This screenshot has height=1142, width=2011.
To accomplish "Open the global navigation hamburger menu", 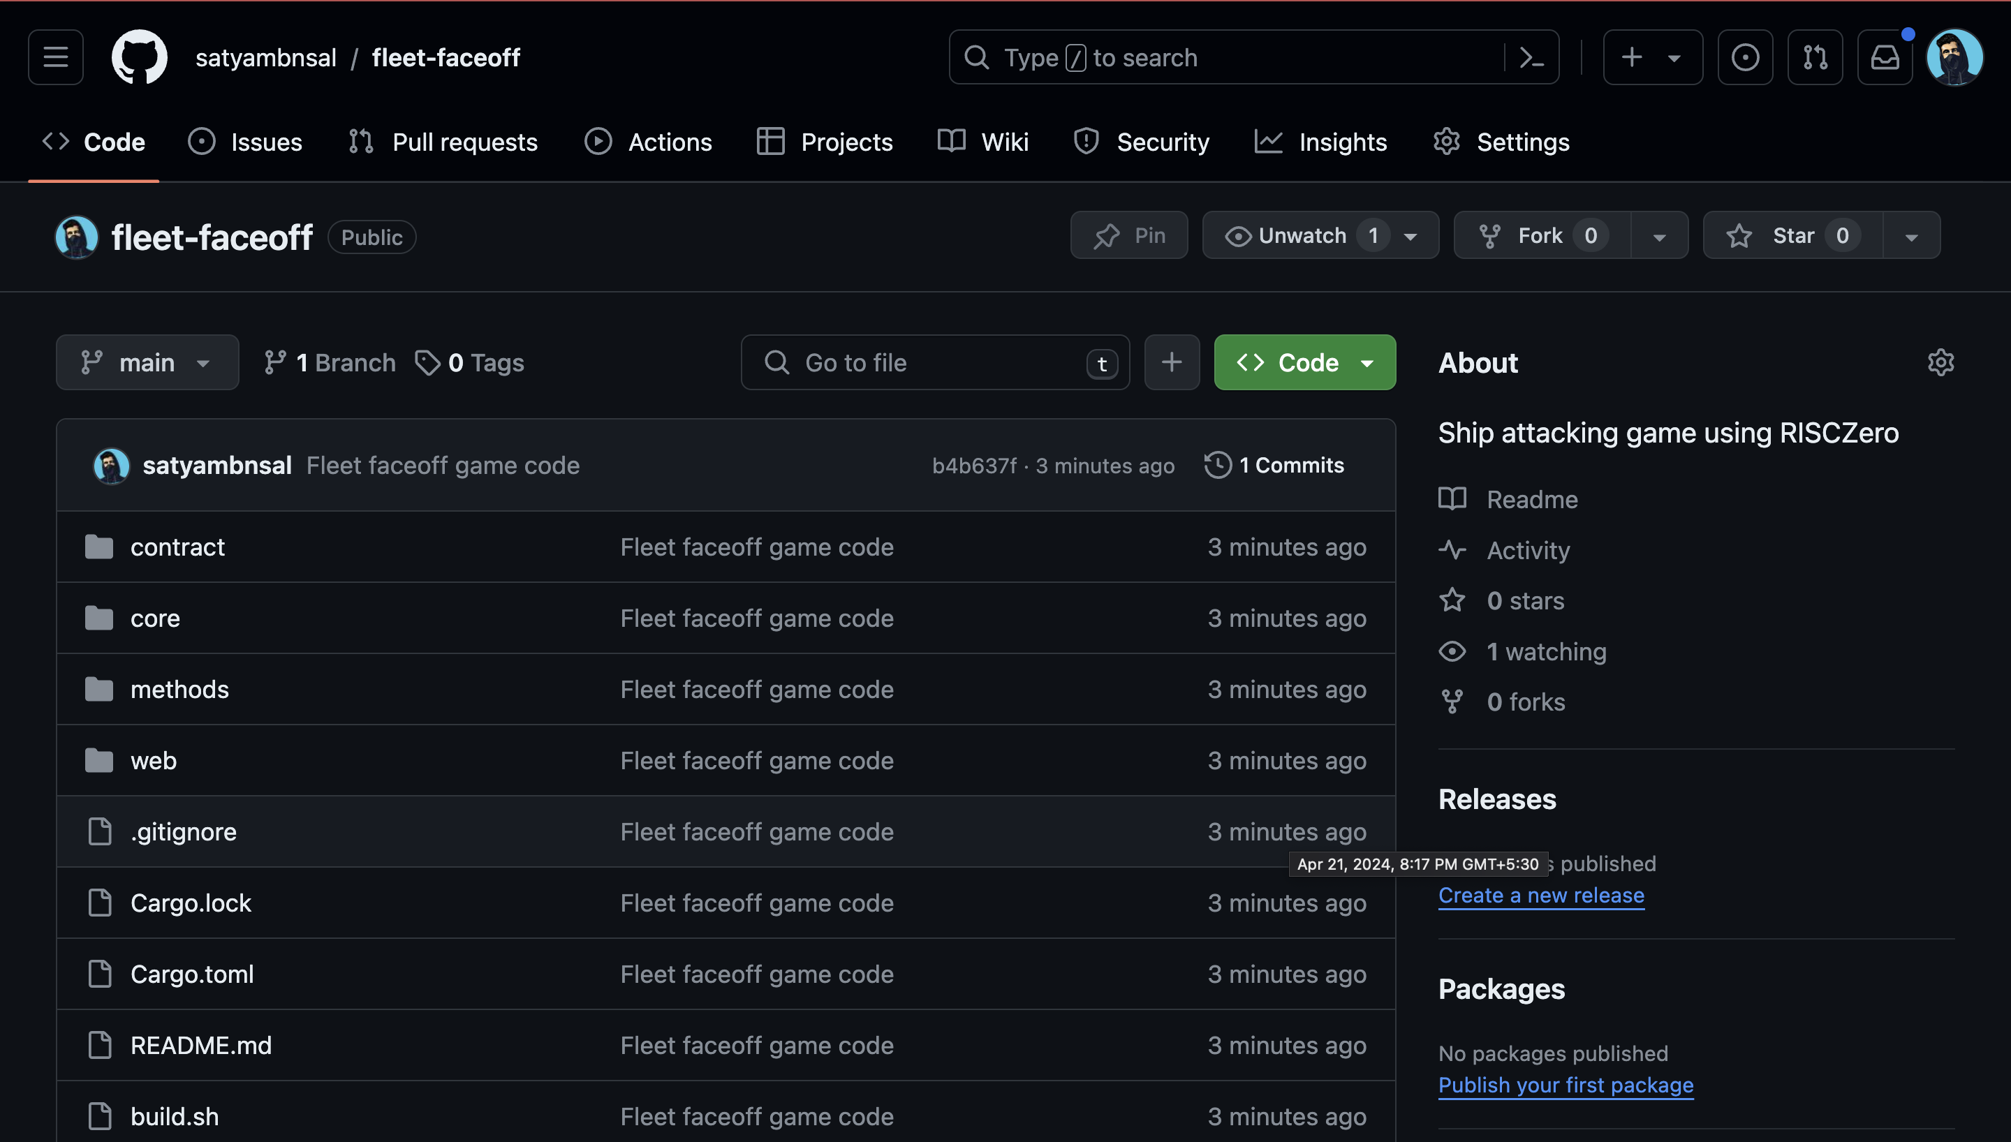I will coord(56,57).
